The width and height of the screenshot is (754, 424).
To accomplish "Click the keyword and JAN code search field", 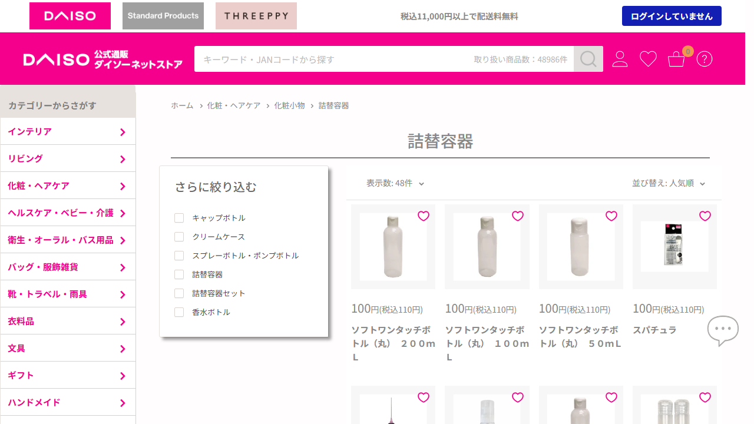I will [x=384, y=59].
